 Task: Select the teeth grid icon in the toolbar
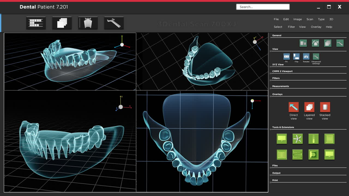point(36,23)
